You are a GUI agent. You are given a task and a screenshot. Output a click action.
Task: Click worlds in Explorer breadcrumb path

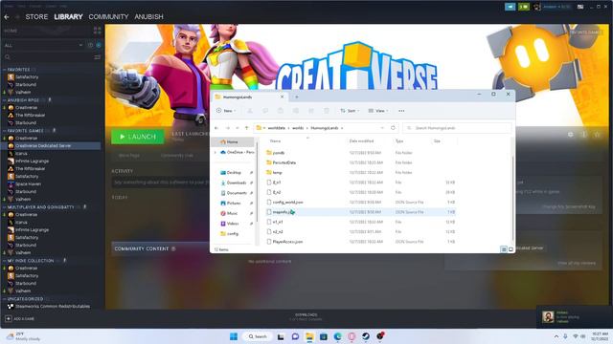point(298,128)
